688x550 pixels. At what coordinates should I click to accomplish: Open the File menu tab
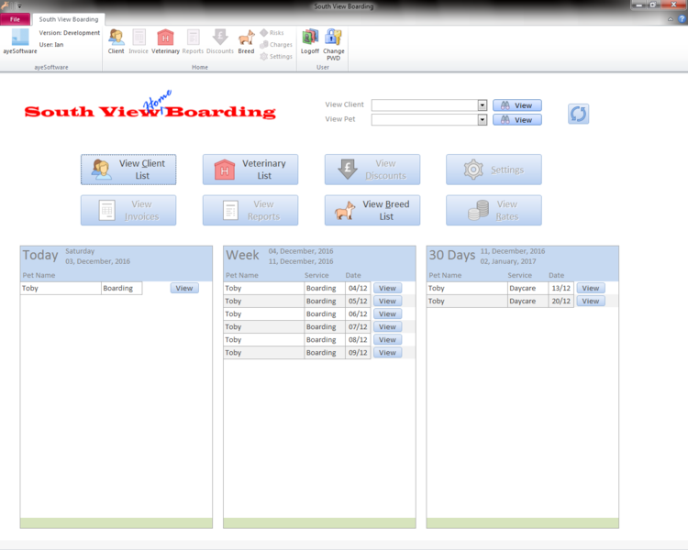coord(16,19)
